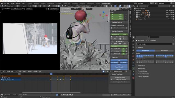The width and height of the screenshot is (175, 98).
Task: Open the File menu
Action: pos(5,3)
